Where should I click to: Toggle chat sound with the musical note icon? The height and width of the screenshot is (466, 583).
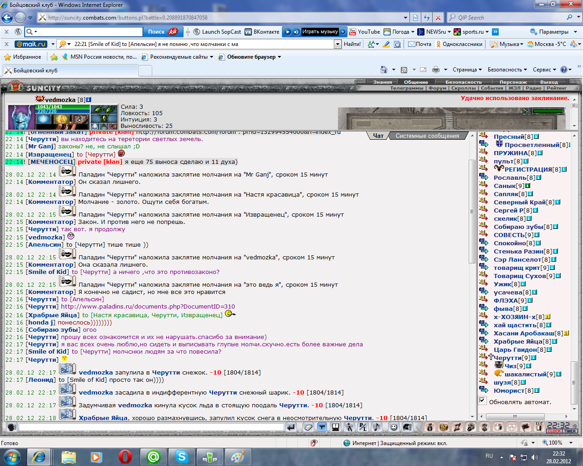pyautogui.click(x=377, y=427)
